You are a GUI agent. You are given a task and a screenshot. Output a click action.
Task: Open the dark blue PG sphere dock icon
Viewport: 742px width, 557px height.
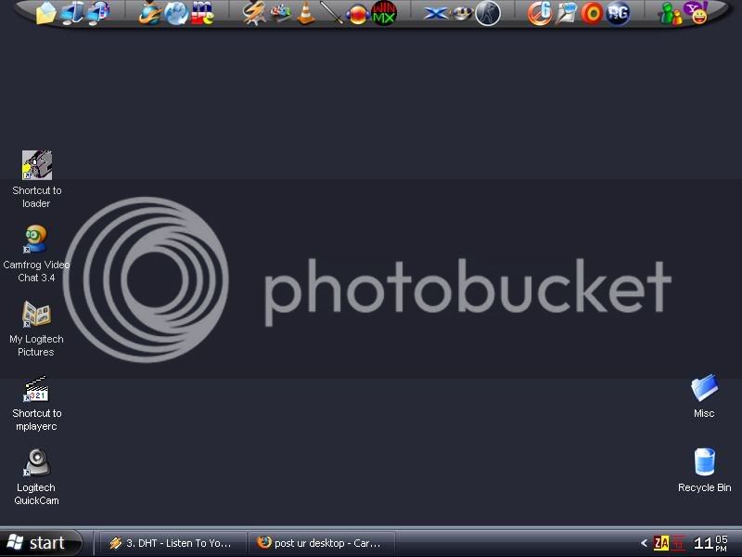[x=618, y=13]
